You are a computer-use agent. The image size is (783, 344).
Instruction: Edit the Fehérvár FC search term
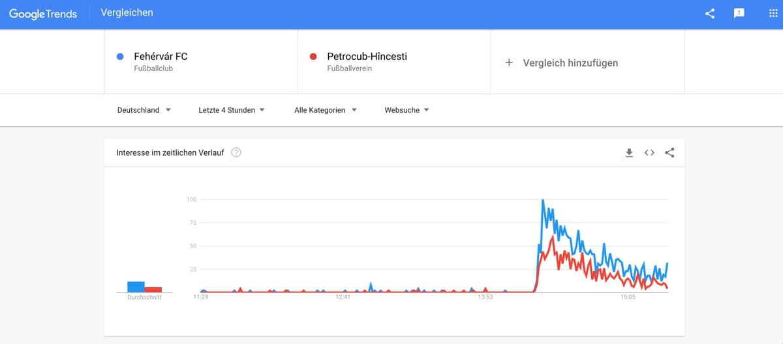pos(161,57)
